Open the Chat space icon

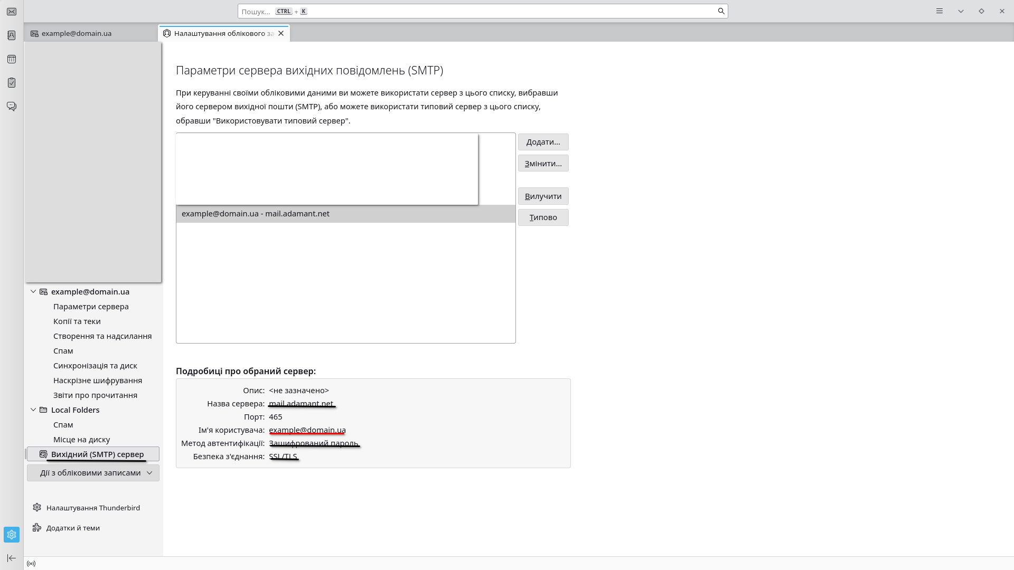coord(12,107)
